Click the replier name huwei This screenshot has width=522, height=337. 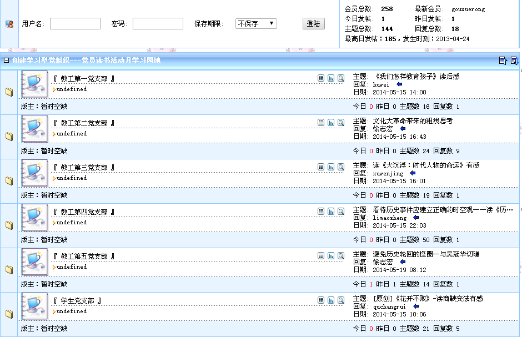[381, 84]
